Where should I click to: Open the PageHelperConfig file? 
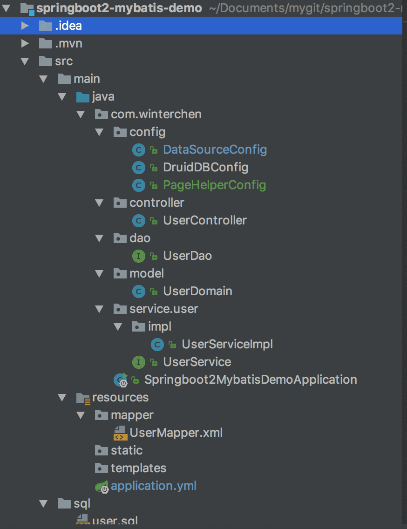214,185
